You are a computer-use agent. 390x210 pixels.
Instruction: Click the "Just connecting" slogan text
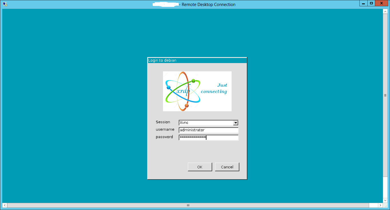pos(214,88)
